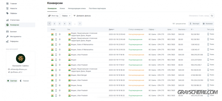This screenshot has width=222, height=101.
Task: Click Android icon in West Bengal row
Action: click(x=60, y=75)
